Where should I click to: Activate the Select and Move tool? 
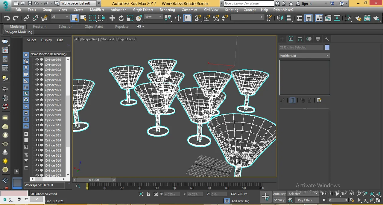click(112, 18)
